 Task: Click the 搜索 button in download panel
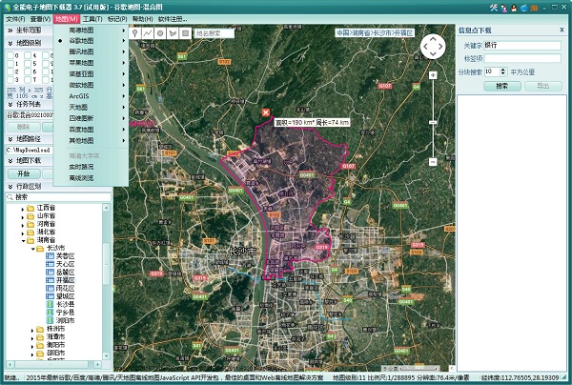click(x=501, y=86)
